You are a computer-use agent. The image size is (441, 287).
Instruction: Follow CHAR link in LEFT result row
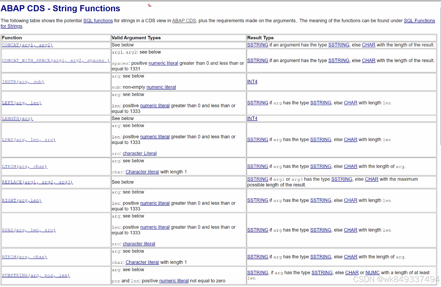click(351, 103)
